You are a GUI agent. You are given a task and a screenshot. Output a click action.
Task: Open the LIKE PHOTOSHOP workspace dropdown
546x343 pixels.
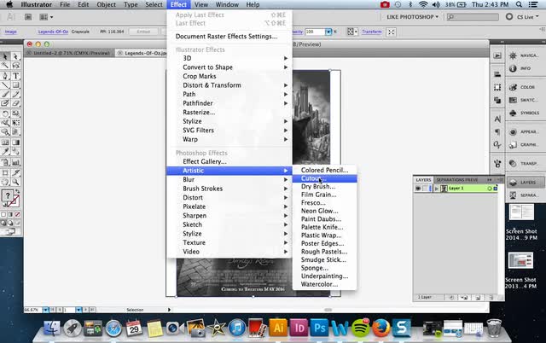(x=412, y=17)
